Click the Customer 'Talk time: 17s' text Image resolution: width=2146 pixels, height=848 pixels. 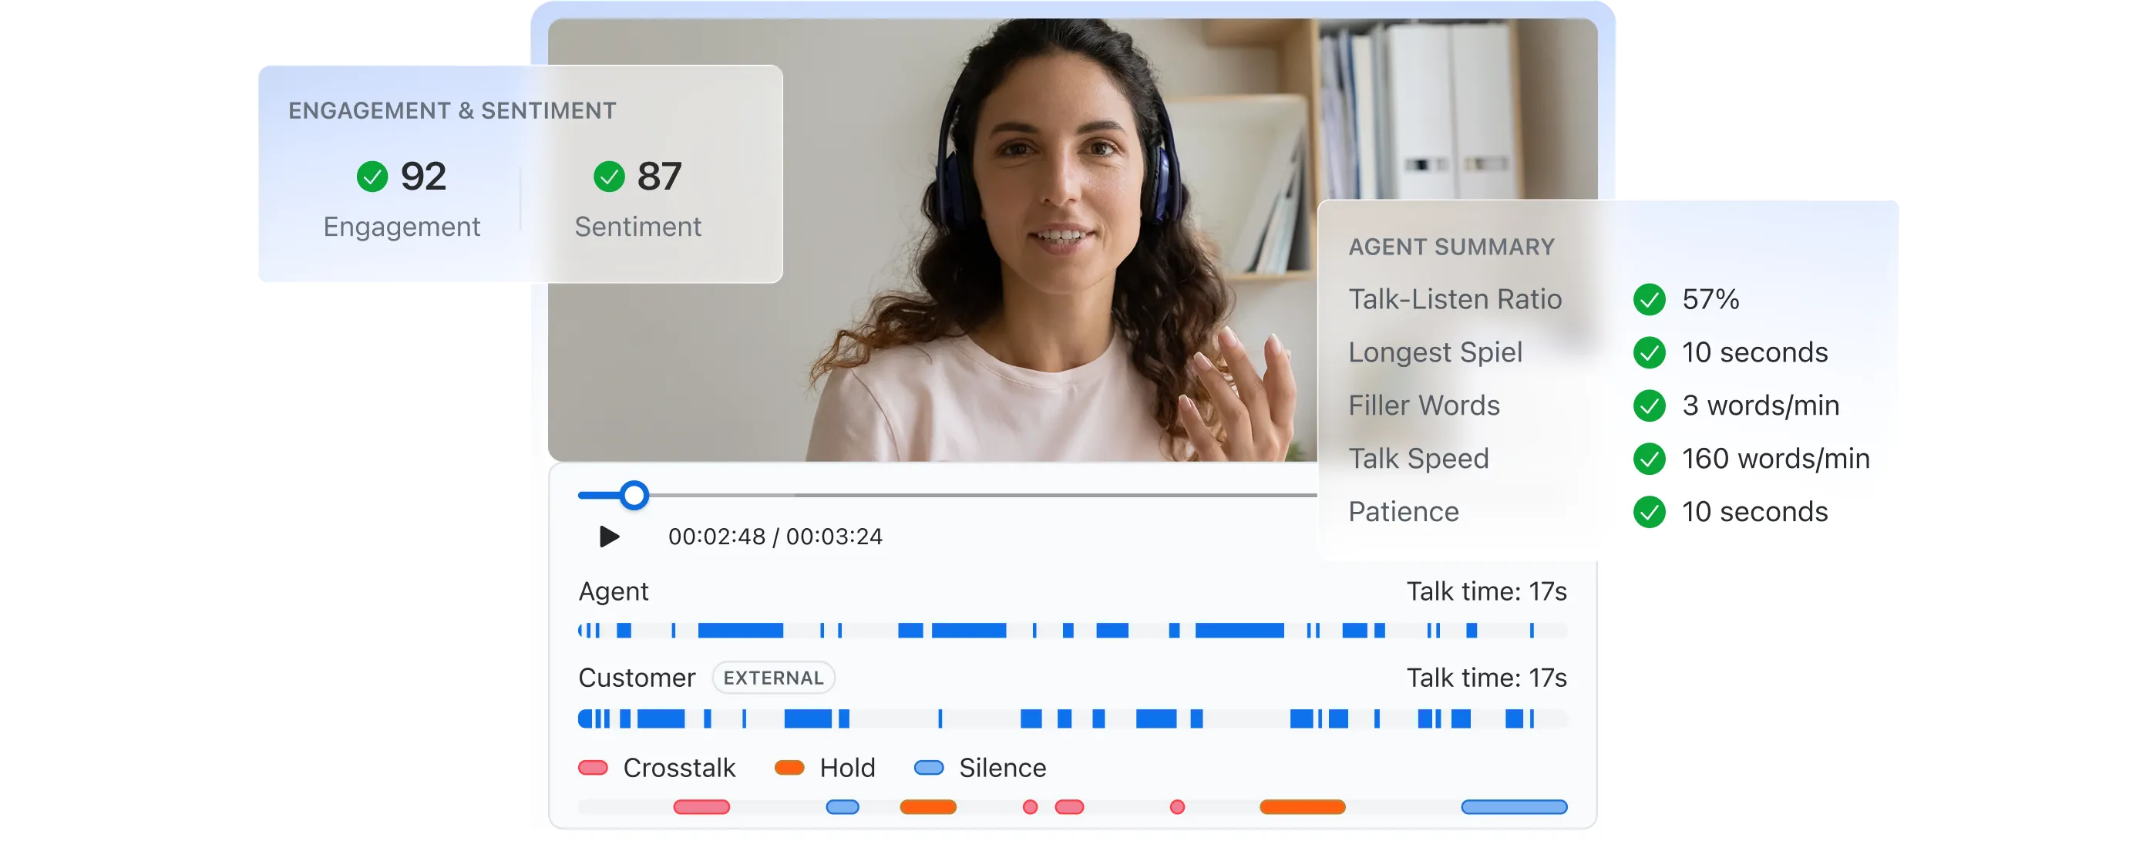pos(1486,678)
